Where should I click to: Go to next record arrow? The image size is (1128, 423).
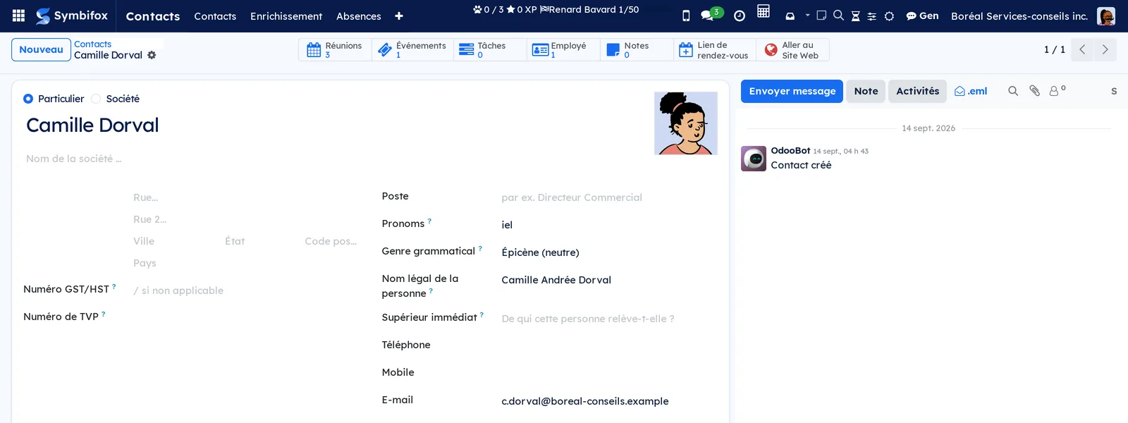[1105, 49]
